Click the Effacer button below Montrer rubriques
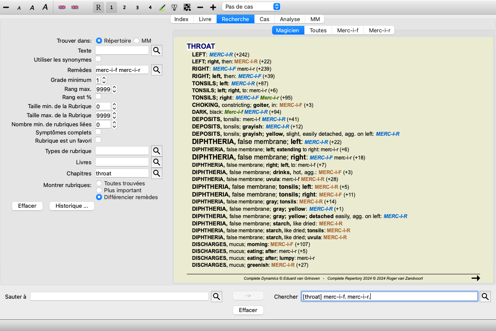496x331 pixels. pyautogui.click(x=27, y=206)
